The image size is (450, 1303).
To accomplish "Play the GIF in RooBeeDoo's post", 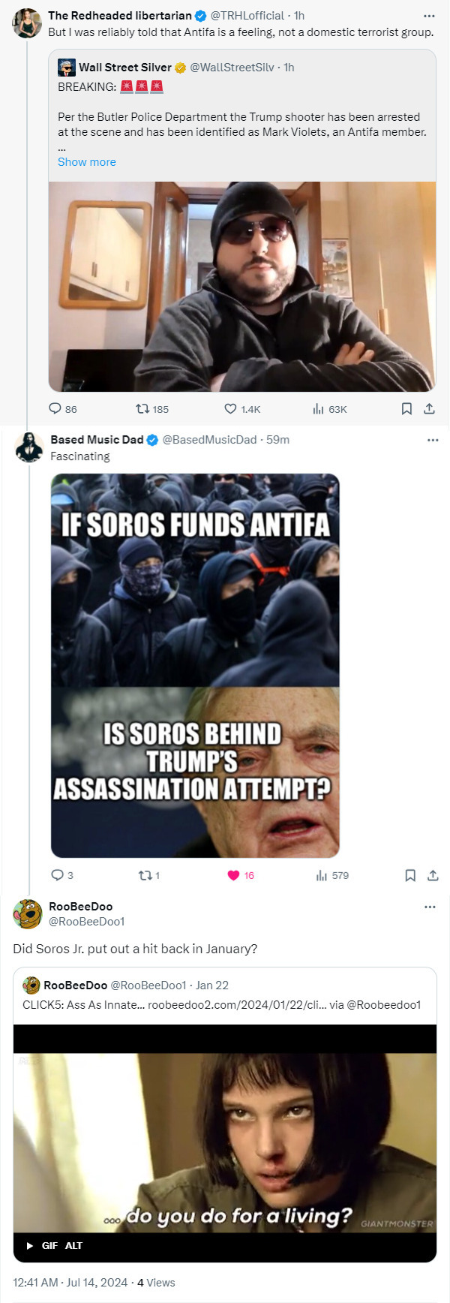I will point(30,1245).
